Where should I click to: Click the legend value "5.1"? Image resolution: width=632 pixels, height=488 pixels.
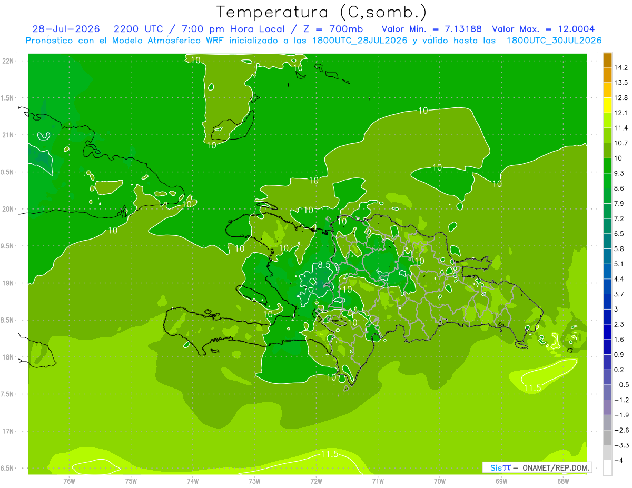[x=619, y=264]
